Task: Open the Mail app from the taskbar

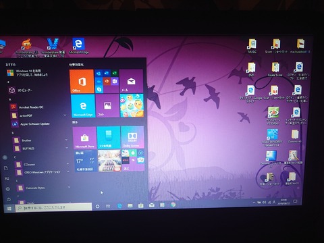Action: 152,205
